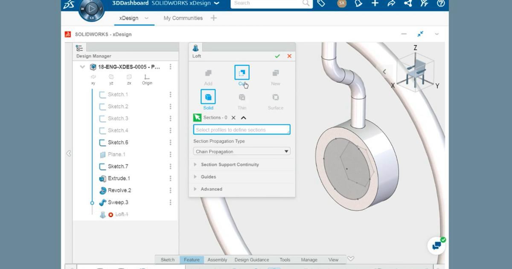
Task: Cancel the loft using the red X
Action: [289, 56]
